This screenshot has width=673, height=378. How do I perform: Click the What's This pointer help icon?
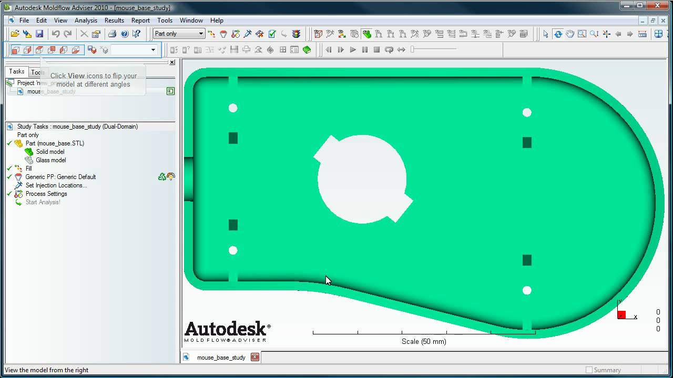click(137, 34)
